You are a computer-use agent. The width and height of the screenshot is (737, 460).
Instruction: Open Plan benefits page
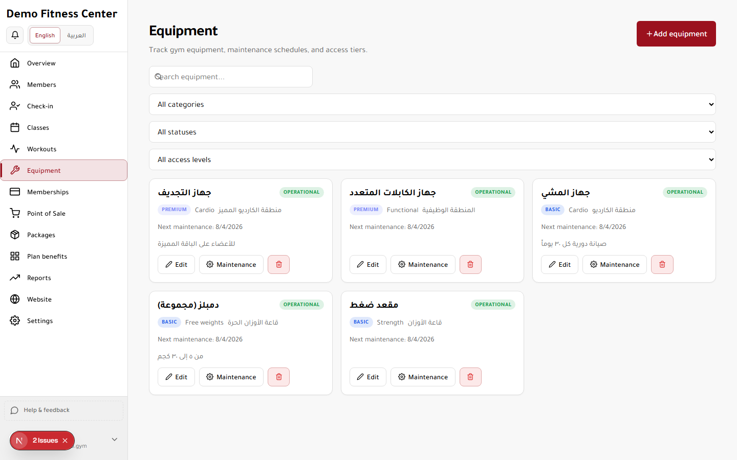(x=64, y=257)
